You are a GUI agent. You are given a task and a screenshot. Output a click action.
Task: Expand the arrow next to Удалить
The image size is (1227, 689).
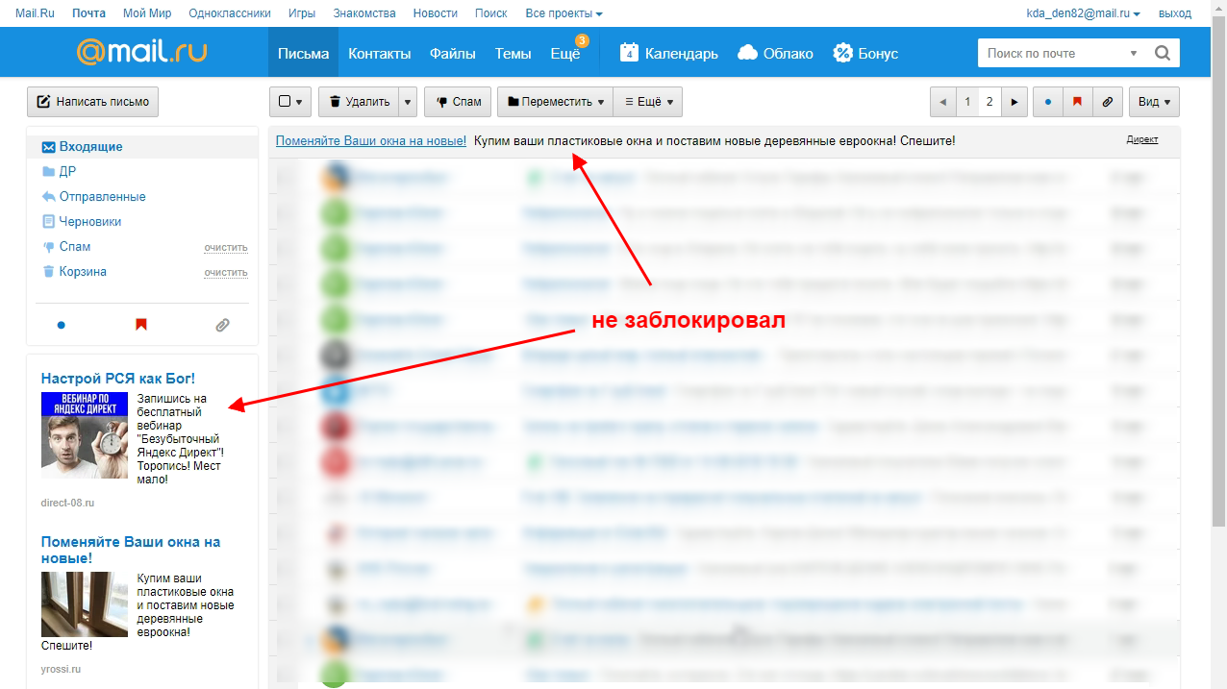pyautogui.click(x=408, y=102)
